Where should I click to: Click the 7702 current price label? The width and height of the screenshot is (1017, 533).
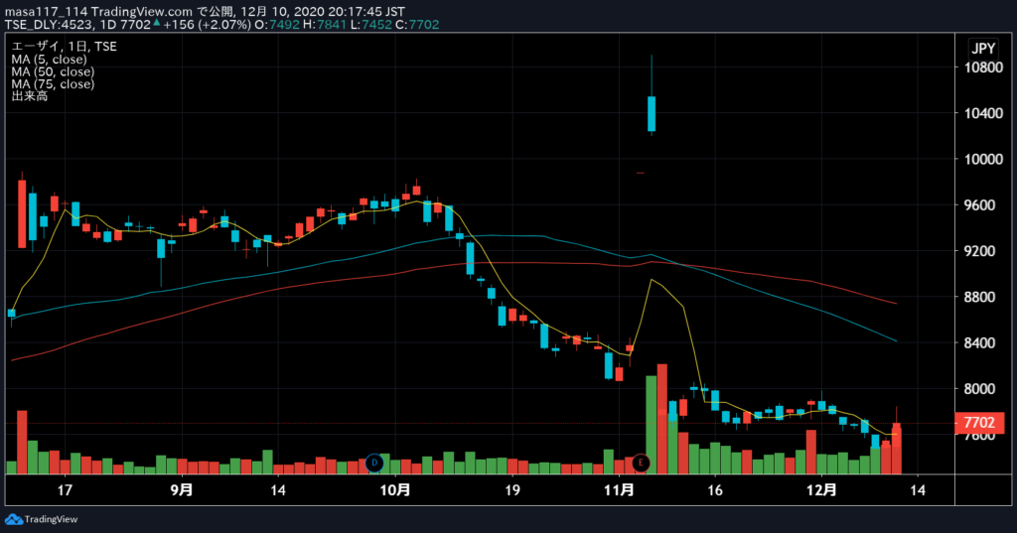(x=978, y=423)
